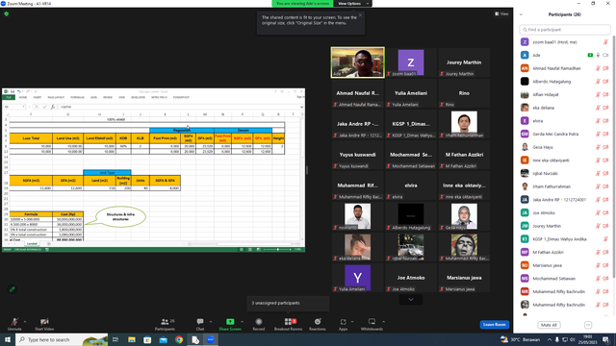Select Joe Atmoko in participants list
This screenshot has width=616, height=346.
point(564,213)
